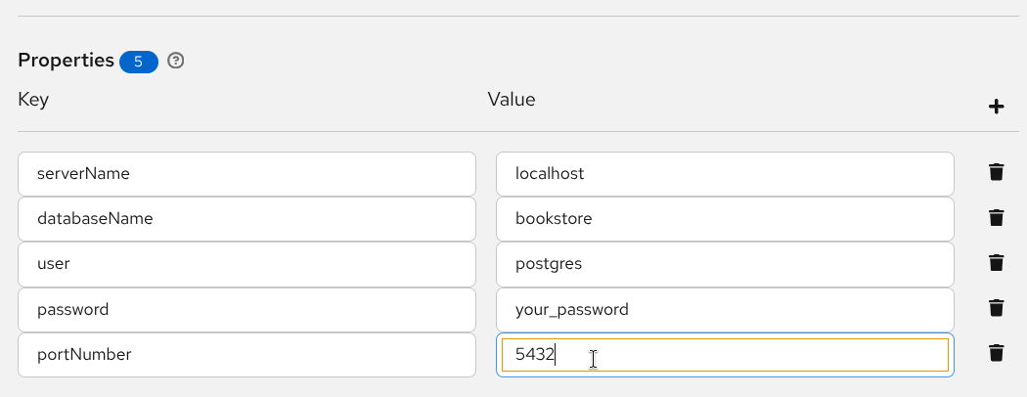Click the Properties count badge showing 5
1027x397 pixels.
click(139, 62)
